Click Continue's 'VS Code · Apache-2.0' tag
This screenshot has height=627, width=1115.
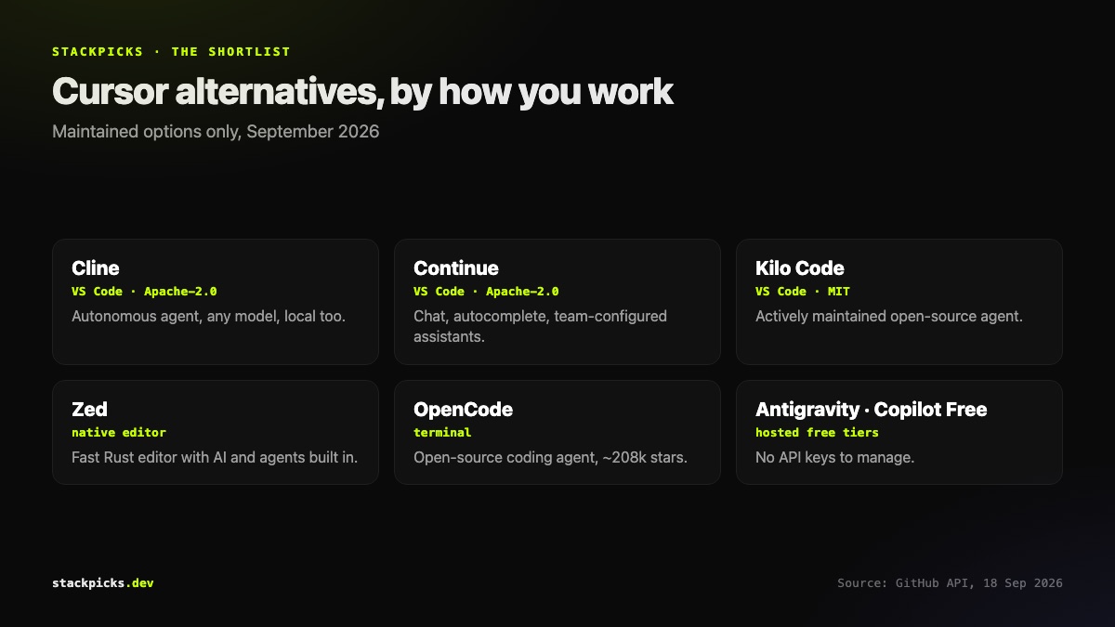click(x=486, y=292)
